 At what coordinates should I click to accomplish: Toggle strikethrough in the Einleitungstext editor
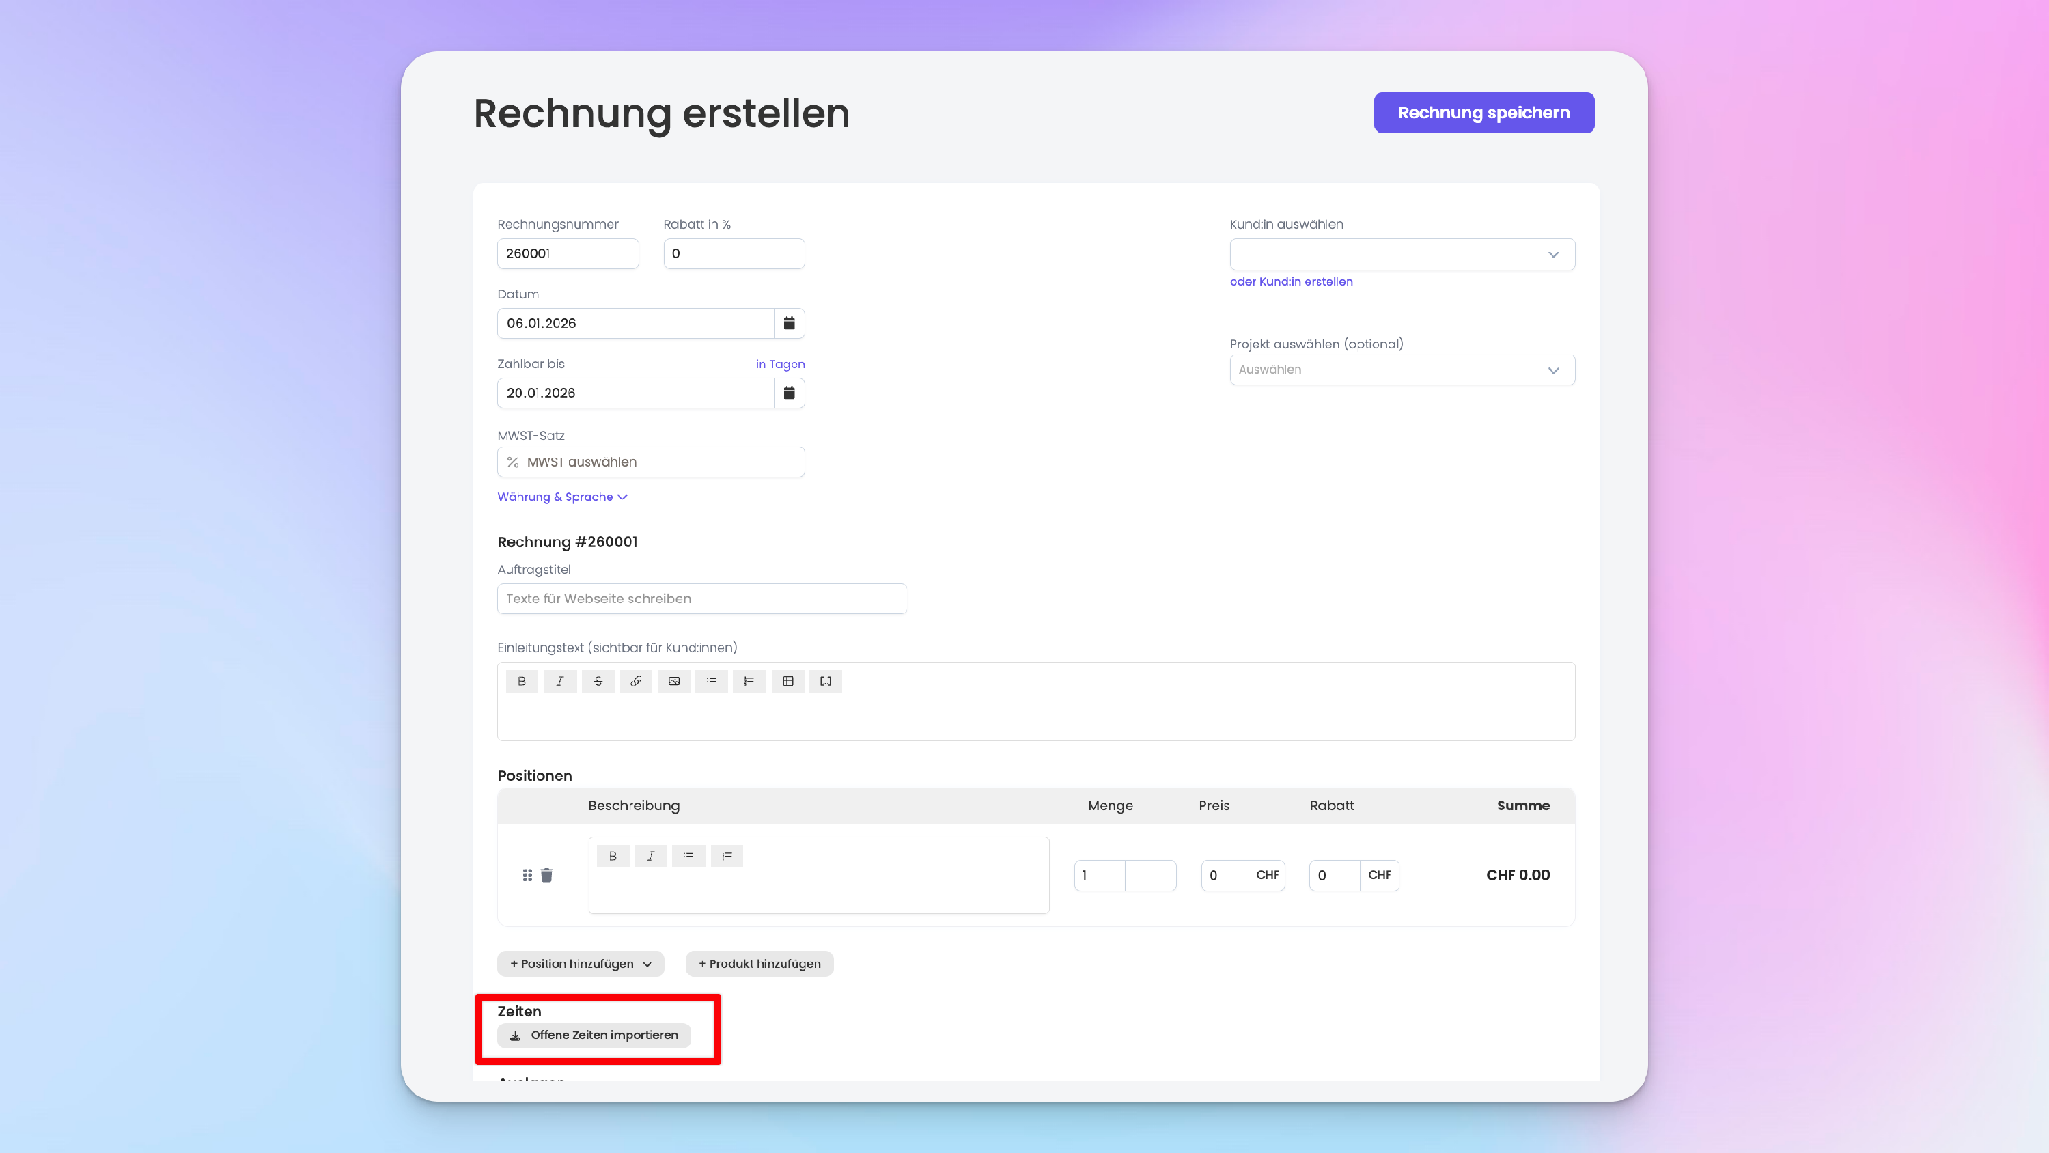pyautogui.click(x=598, y=681)
